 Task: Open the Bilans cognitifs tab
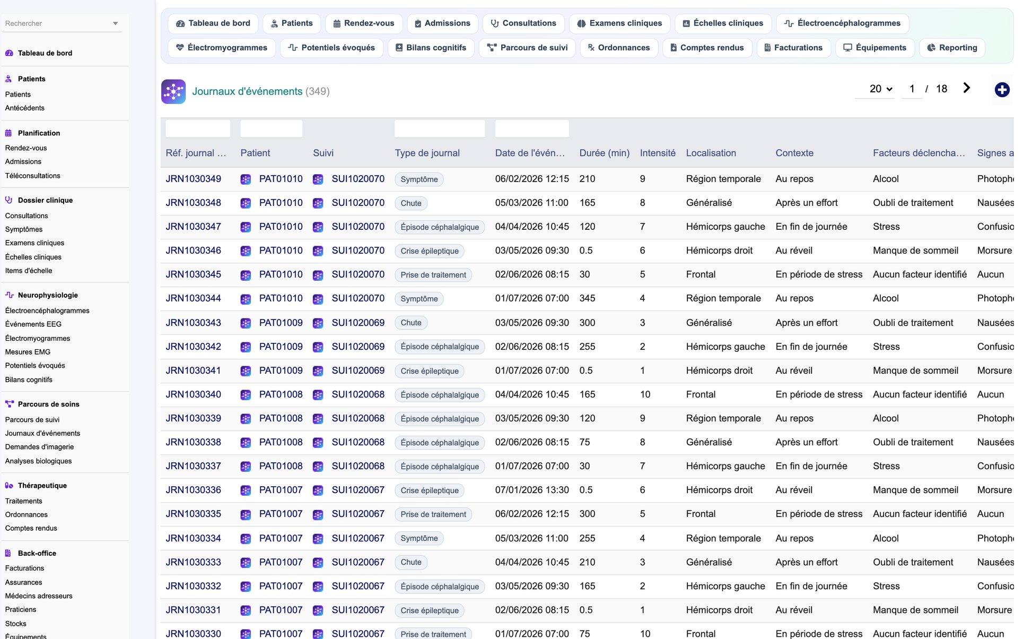(x=431, y=48)
